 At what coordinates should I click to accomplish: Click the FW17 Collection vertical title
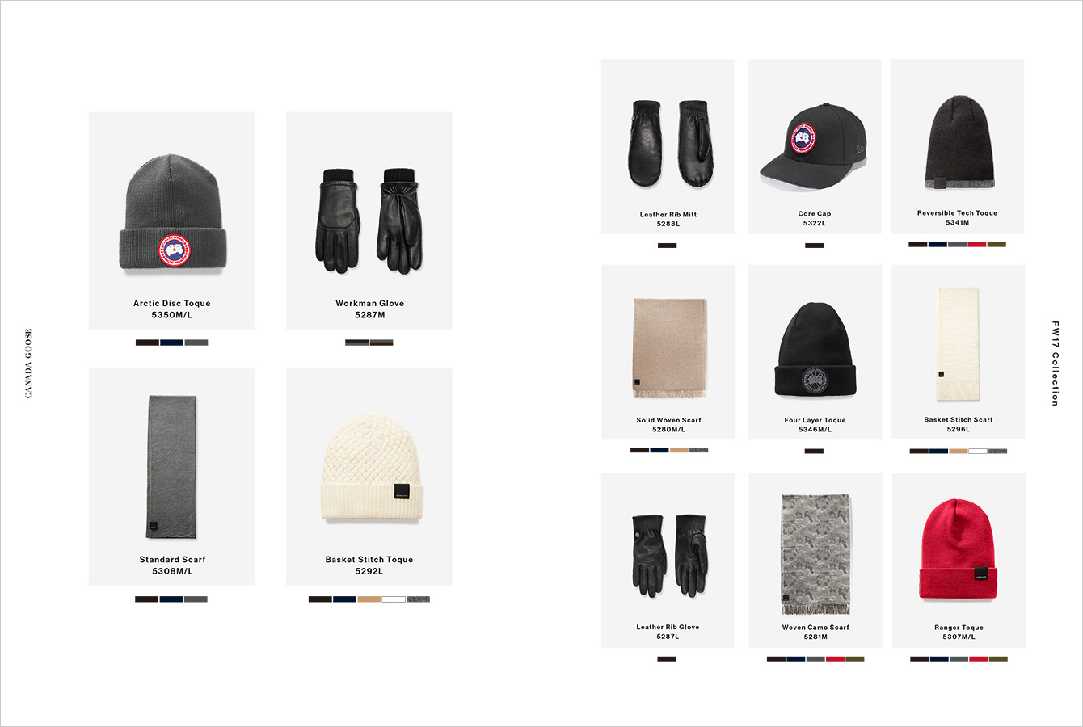click(x=1055, y=363)
